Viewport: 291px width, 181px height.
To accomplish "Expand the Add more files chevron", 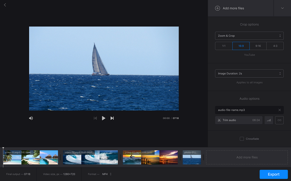I will [282, 8].
